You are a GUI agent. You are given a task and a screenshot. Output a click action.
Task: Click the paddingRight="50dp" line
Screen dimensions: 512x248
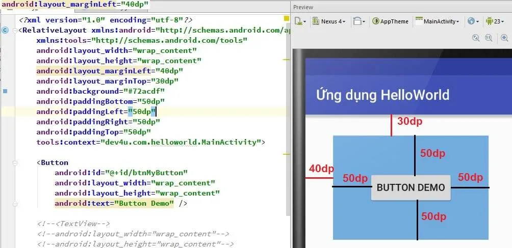(x=98, y=122)
